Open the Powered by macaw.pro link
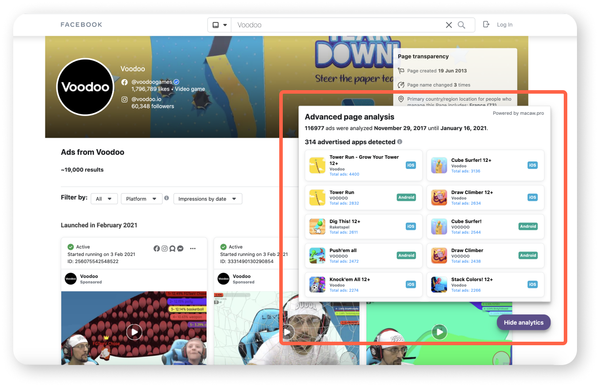 [x=518, y=113]
